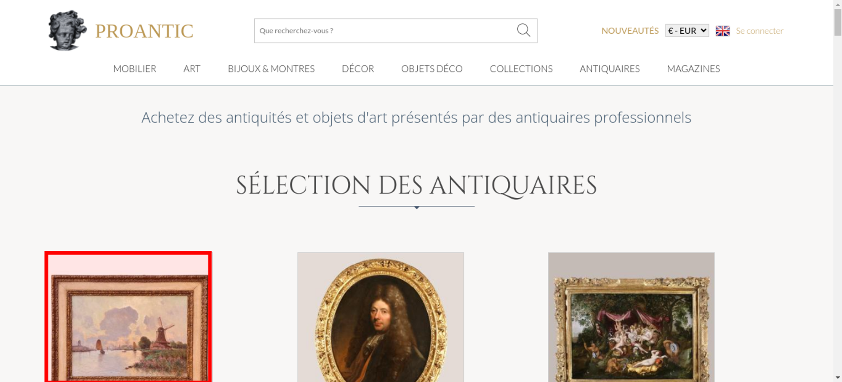Focus the 'Que recherchez-vous ?' search field
842x382 pixels.
coord(385,31)
